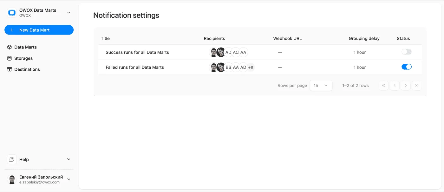Image resolution: width=444 pixels, height=192 pixels.
Task: Click the +8 recipients badge
Action: [251, 67]
